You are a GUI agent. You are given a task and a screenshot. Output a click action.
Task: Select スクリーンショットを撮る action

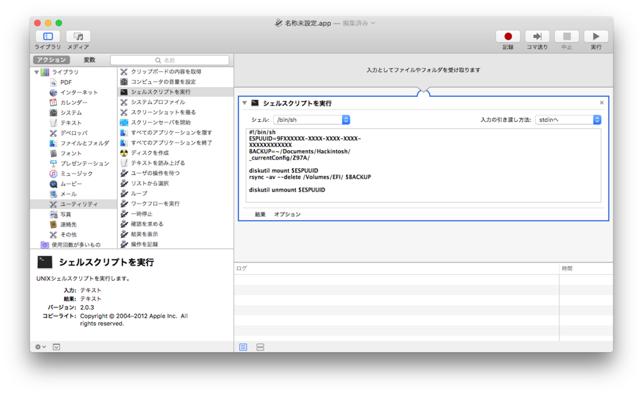(176, 112)
